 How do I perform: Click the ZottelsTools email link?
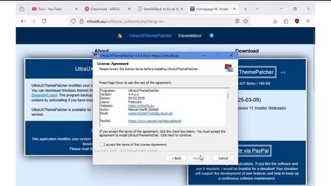[150, 114]
